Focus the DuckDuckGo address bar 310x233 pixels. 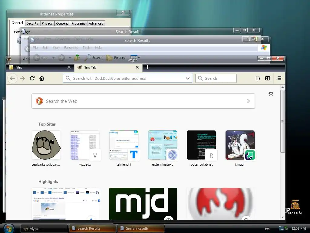[x=127, y=78]
